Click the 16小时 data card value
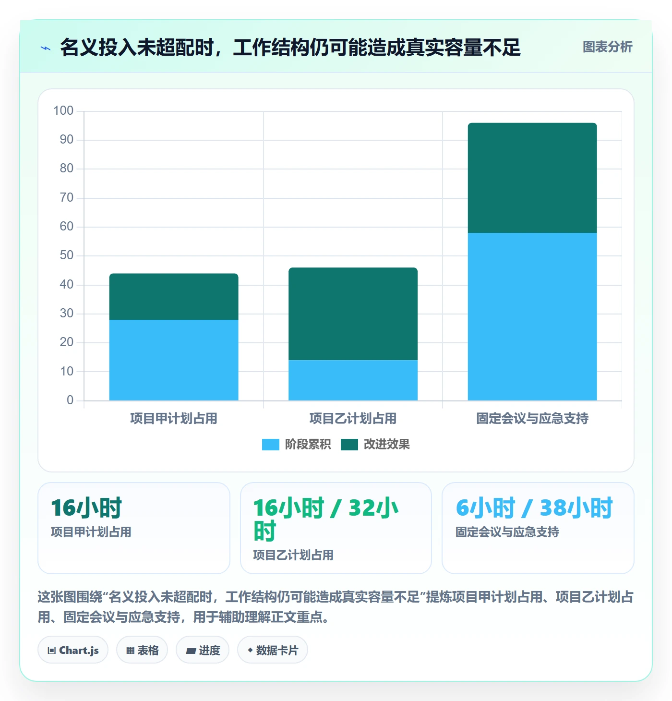Screen dimensions: 672x701 86,508
